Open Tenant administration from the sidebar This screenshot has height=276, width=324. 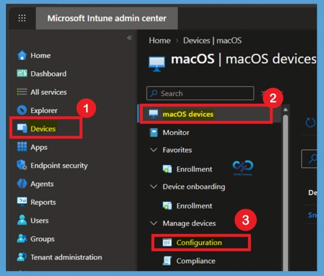point(66,257)
